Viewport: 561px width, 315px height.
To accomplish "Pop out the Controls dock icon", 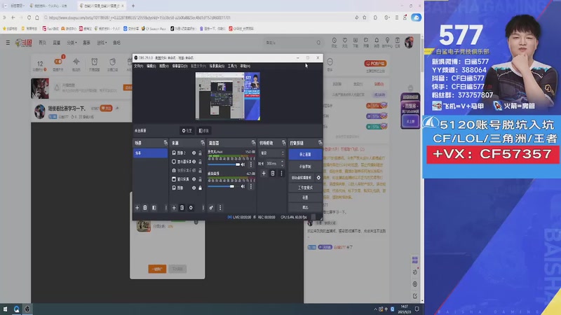I will 320,143.
